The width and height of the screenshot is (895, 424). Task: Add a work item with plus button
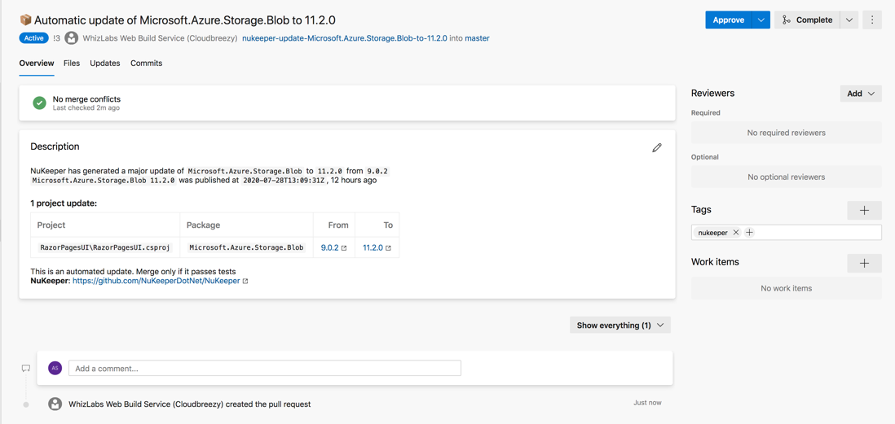click(864, 263)
